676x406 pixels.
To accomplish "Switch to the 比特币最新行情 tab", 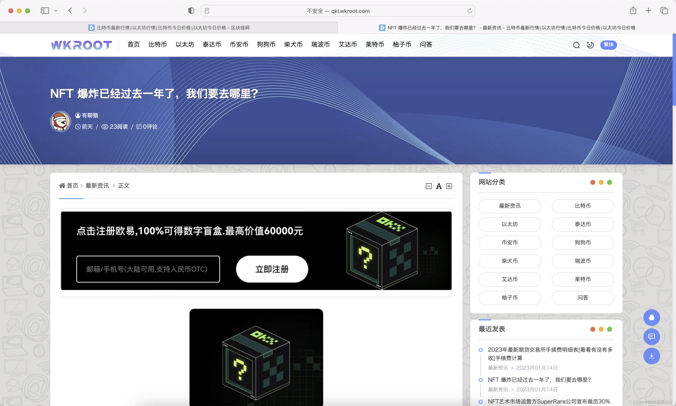I will click(x=169, y=27).
